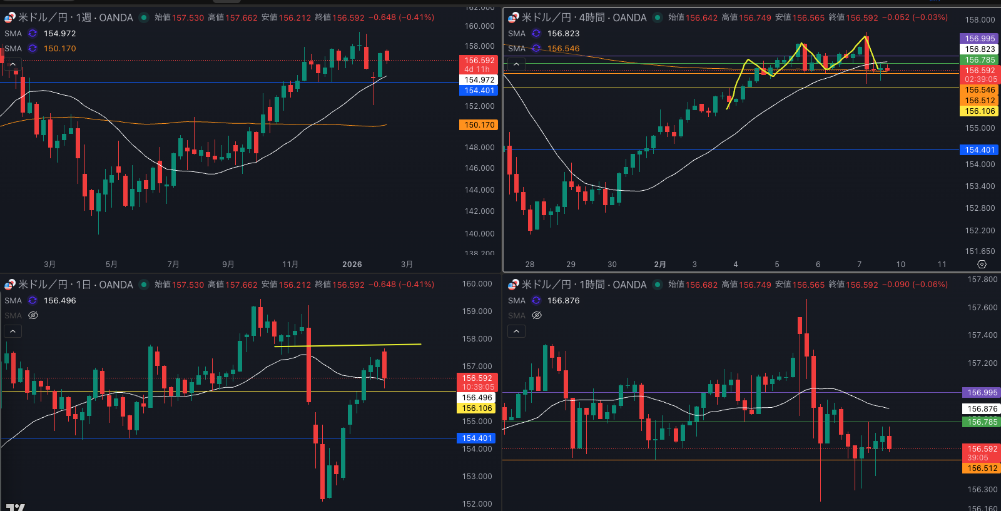The width and height of the screenshot is (1001, 511).
Task: Click the USD/JPY flag icon on the 4-hour chart
Action: point(513,18)
